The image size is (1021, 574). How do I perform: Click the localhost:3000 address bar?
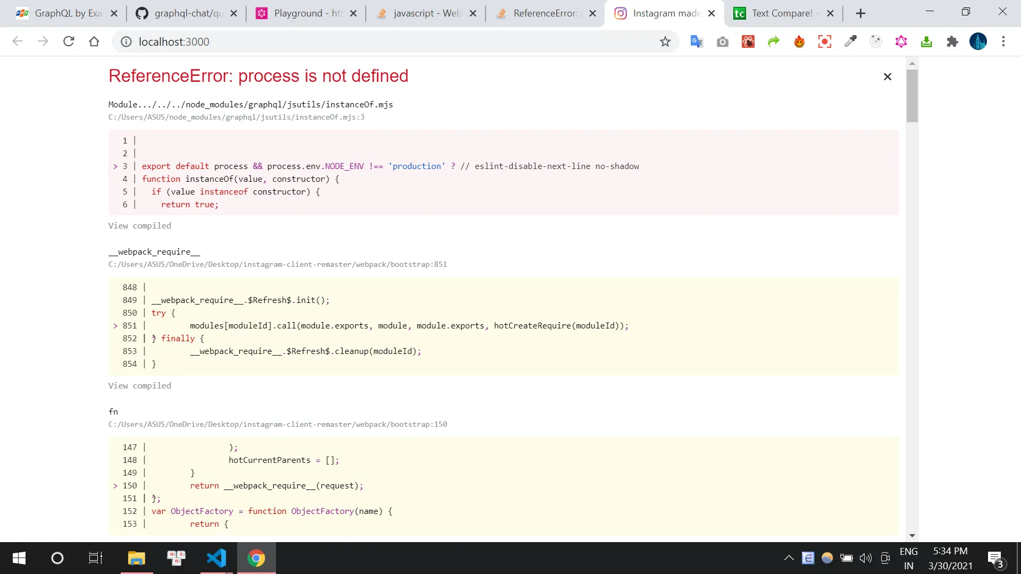[372, 41]
